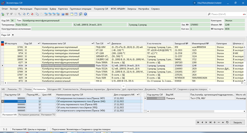Click the first funnel filter icon

pyautogui.click(x=7, y=14)
